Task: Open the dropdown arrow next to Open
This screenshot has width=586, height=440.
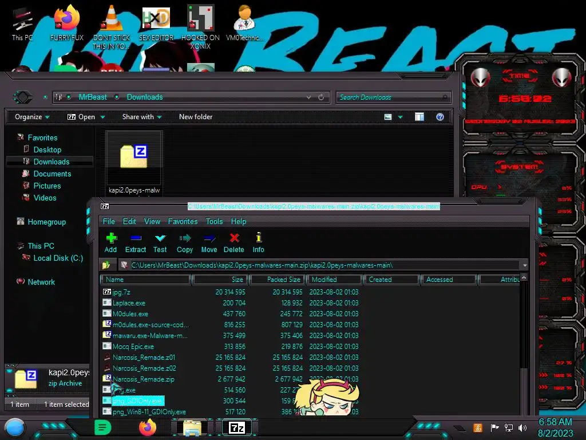Action: coord(103,117)
